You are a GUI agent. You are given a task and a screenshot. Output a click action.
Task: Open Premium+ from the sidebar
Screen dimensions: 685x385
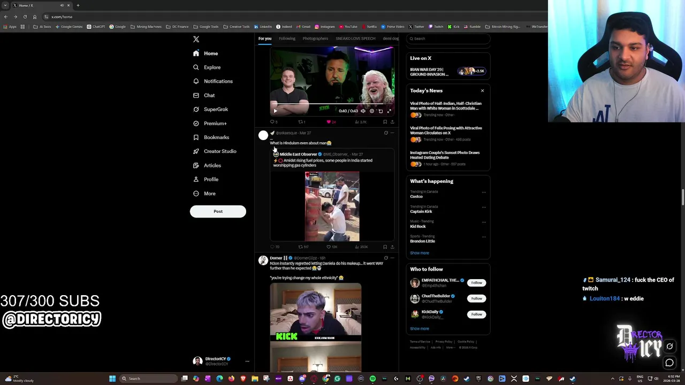tap(210, 124)
